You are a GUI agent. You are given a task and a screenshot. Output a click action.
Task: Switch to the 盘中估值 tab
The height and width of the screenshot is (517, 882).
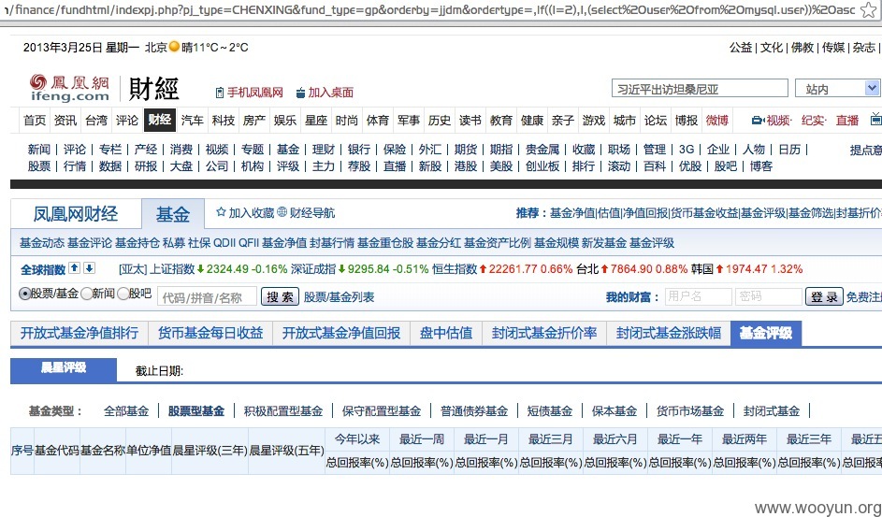point(446,333)
